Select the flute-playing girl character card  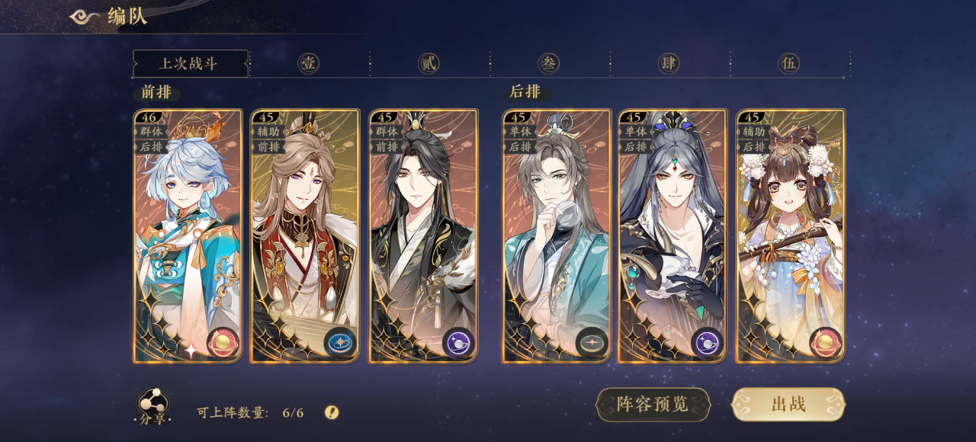pyautogui.click(x=790, y=235)
